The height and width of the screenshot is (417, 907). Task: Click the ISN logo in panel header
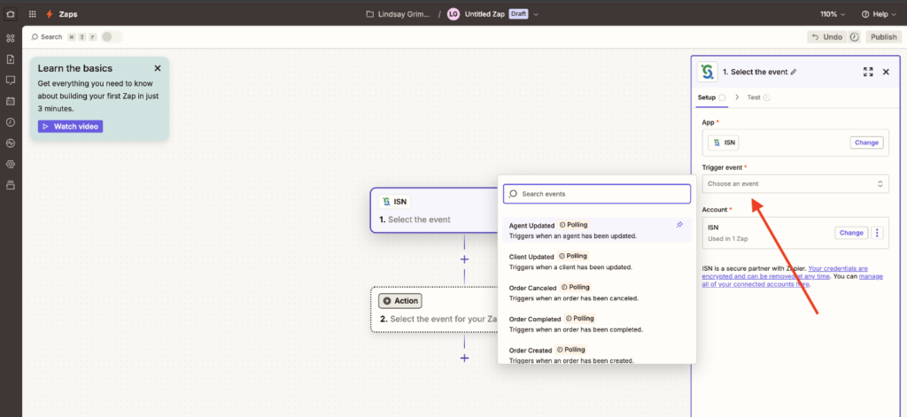pyautogui.click(x=708, y=72)
